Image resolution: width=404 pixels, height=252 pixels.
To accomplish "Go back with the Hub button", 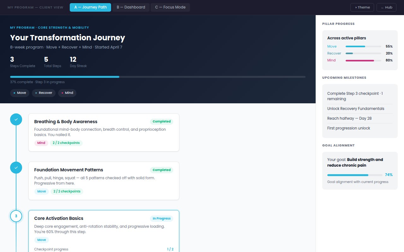I will pos(386,7).
